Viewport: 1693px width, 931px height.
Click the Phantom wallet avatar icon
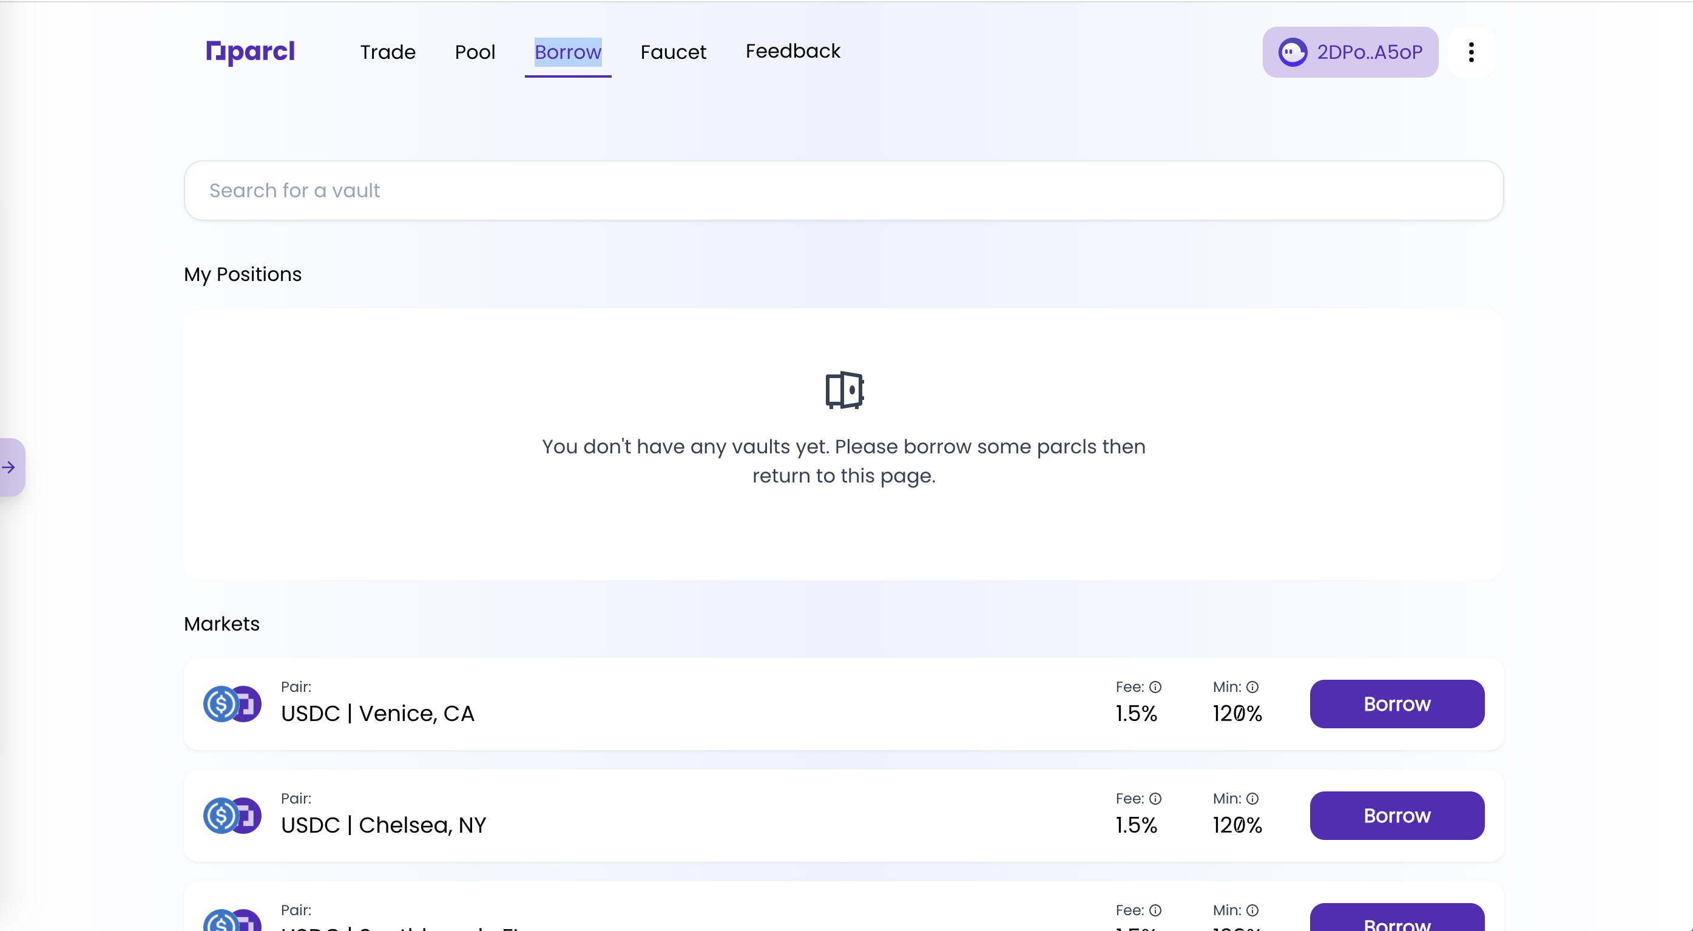(1292, 52)
